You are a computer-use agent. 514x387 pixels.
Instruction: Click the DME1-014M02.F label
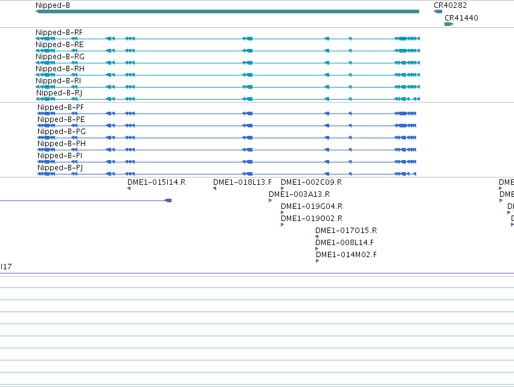[x=346, y=255]
